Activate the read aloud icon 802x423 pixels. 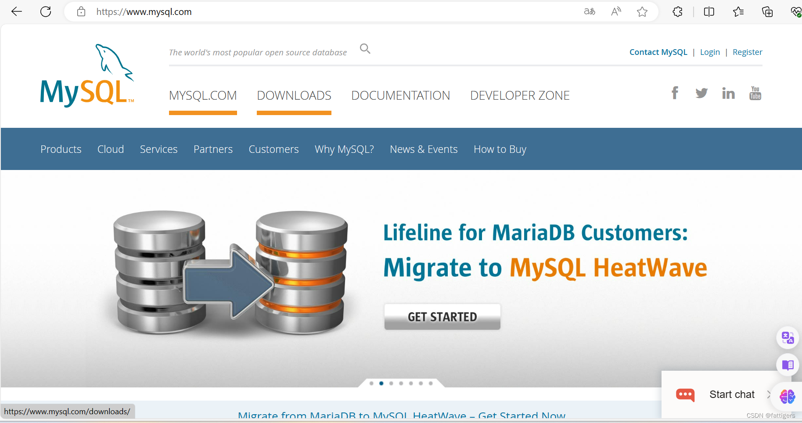[616, 12]
